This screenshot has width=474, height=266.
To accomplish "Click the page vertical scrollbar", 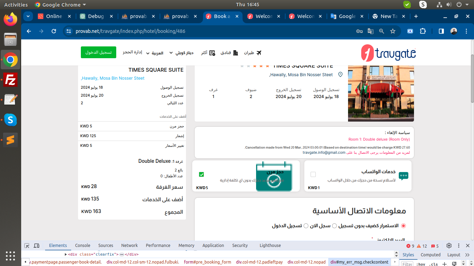I will point(472,78).
